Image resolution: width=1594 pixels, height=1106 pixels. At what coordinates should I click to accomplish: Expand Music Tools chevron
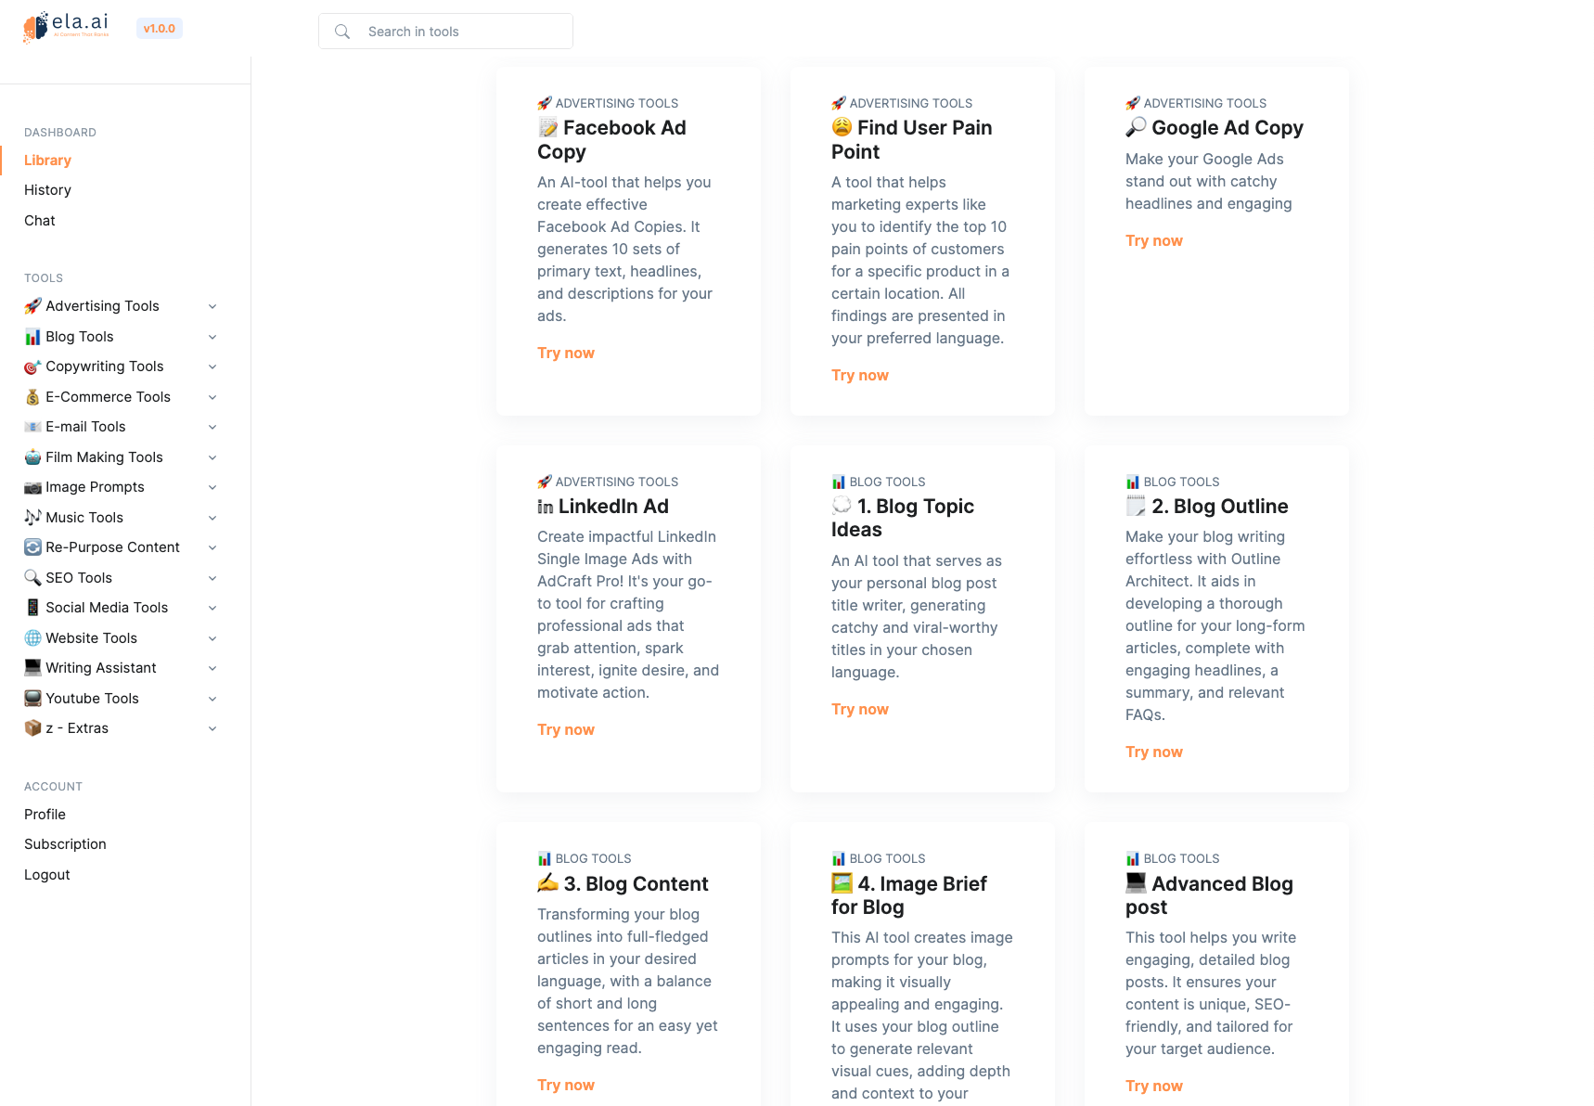point(212,518)
